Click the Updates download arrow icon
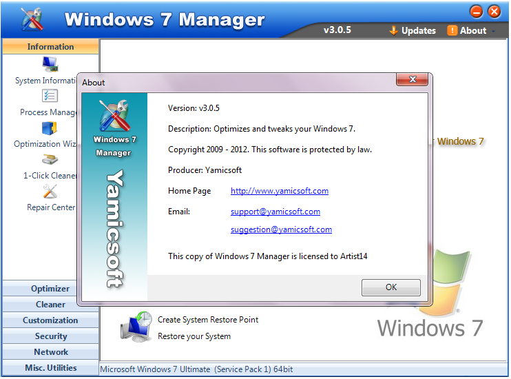 [393, 30]
